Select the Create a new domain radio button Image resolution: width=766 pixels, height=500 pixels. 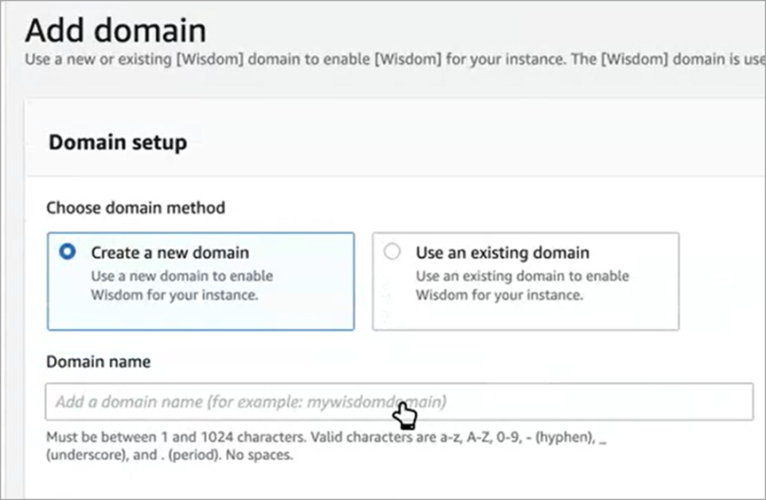coord(66,253)
